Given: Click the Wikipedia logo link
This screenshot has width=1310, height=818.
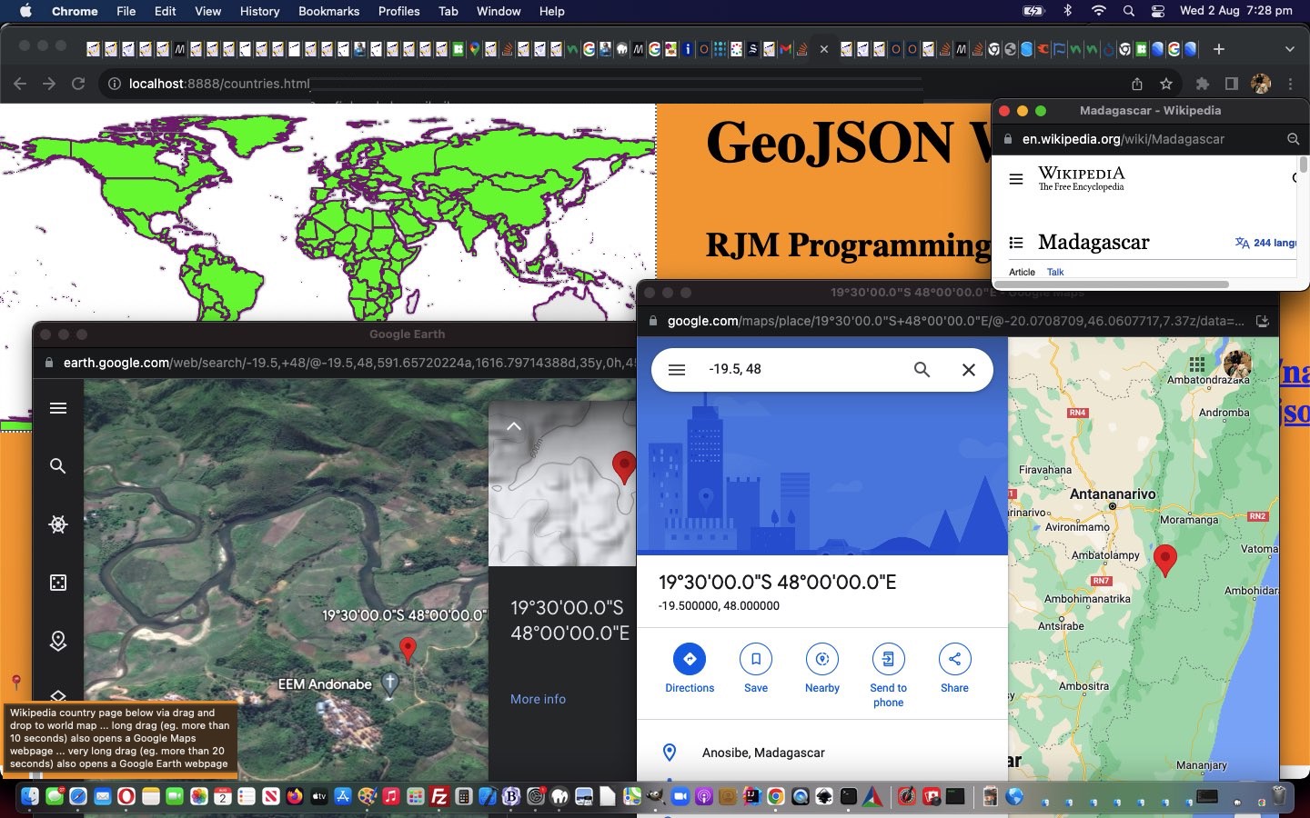Looking at the screenshot, I should click(x=1082, y=178).
